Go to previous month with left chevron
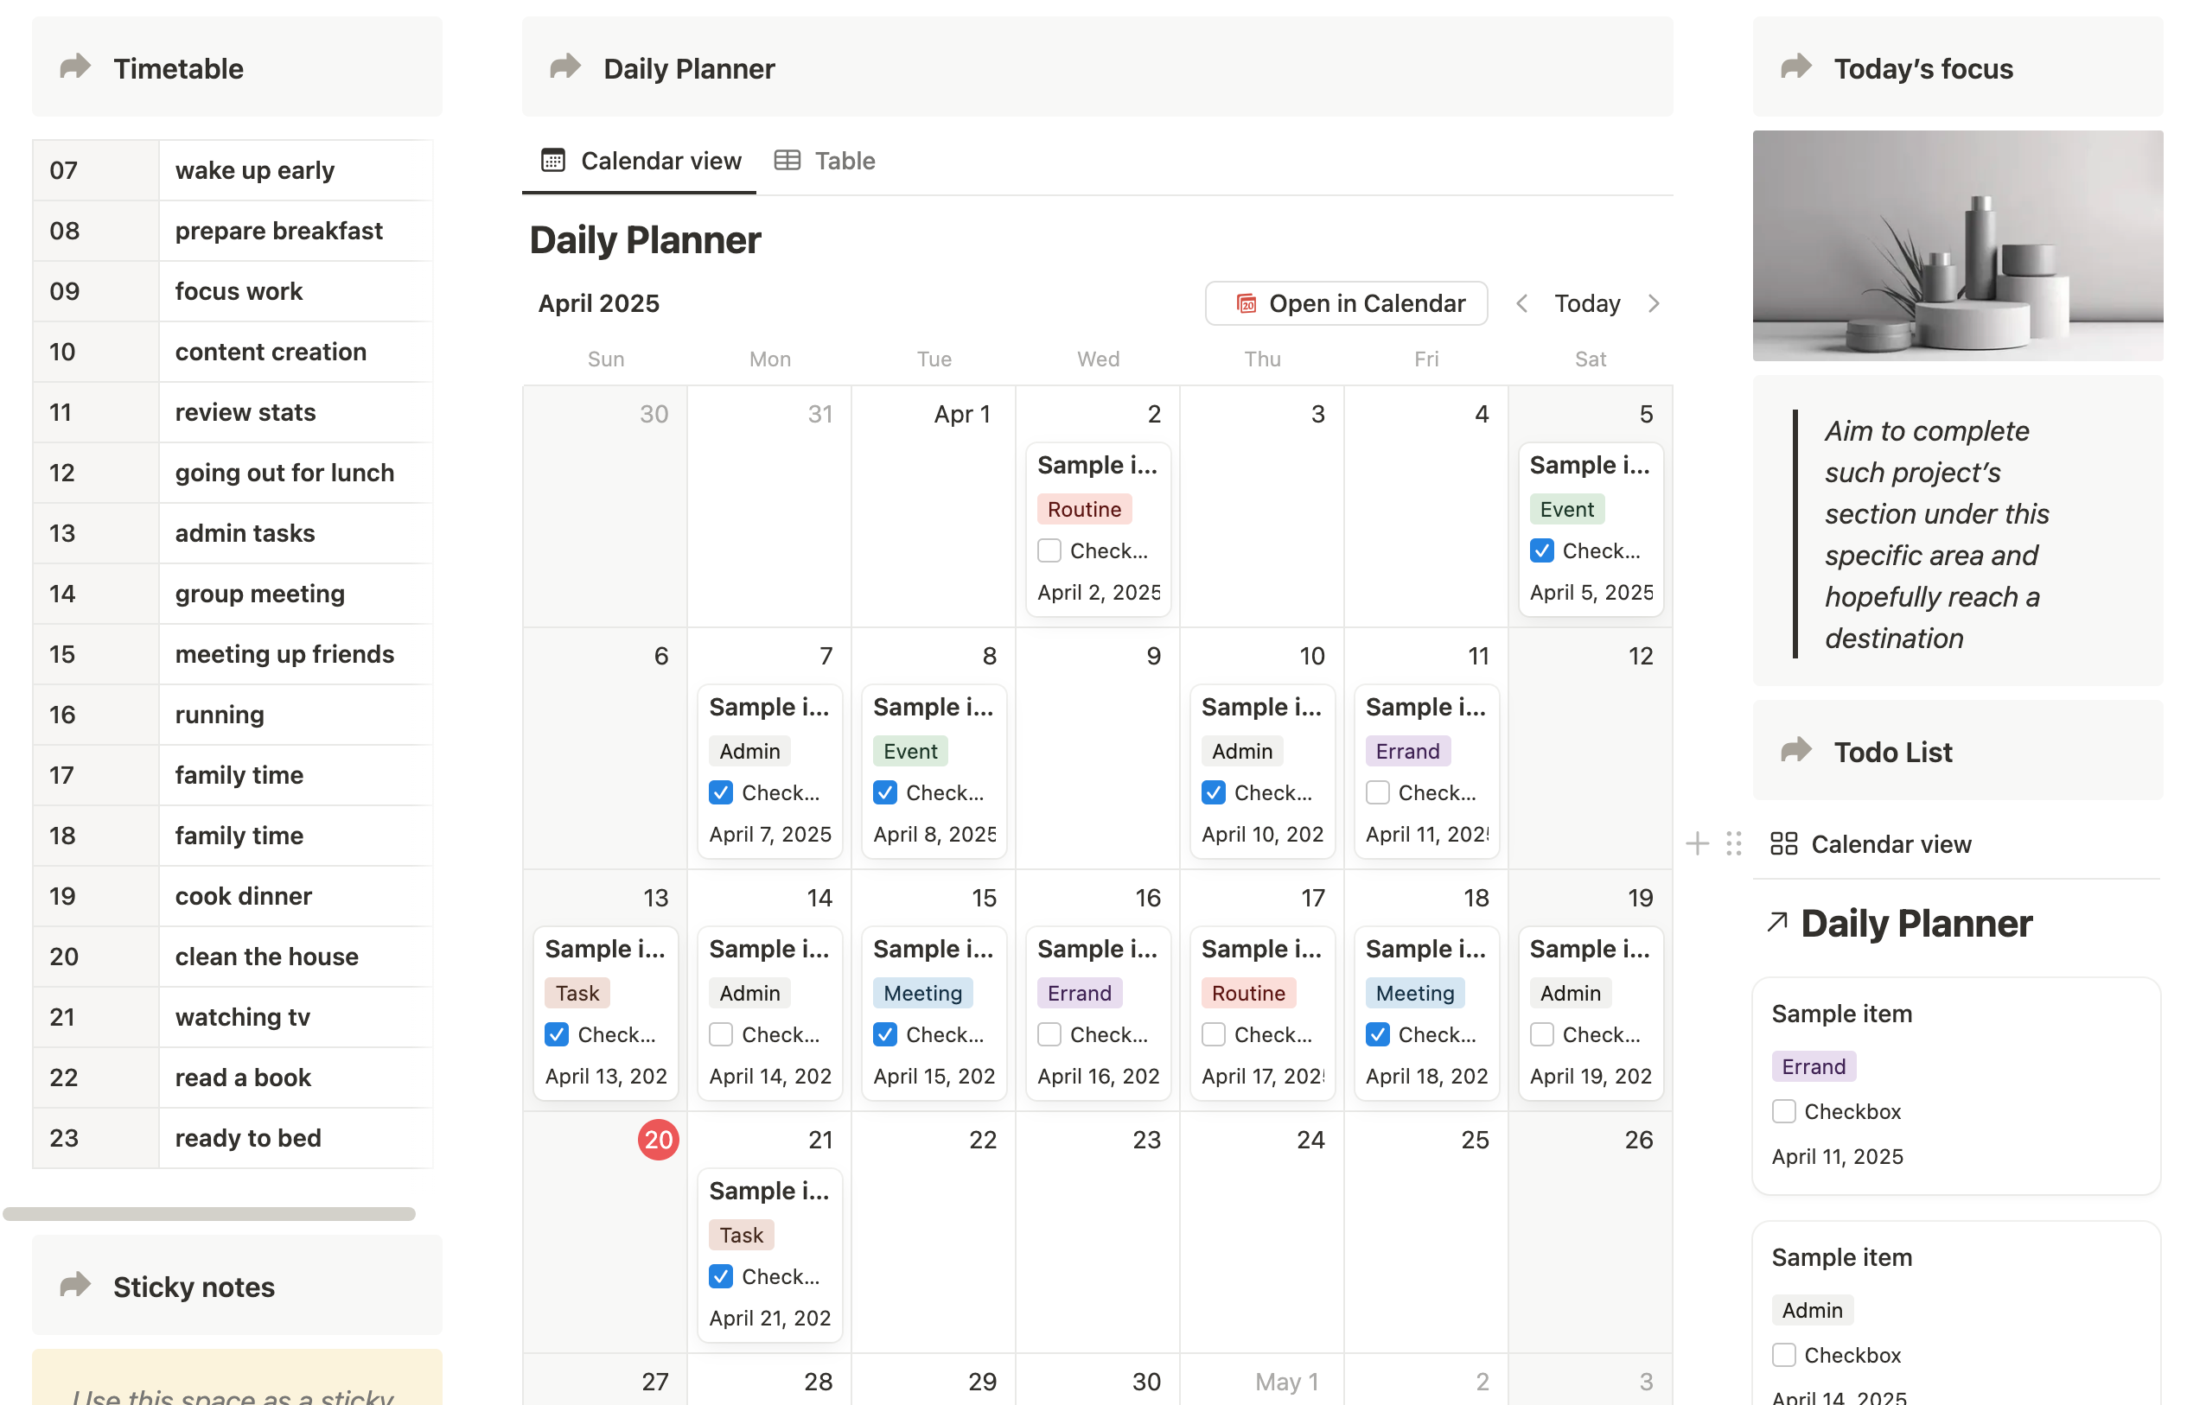This screenshot has height=1405, width=2187. click(1521, 304)
